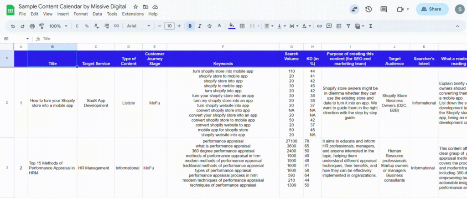
Task: Star this spreadsheet document
Action: pos(135,7)
